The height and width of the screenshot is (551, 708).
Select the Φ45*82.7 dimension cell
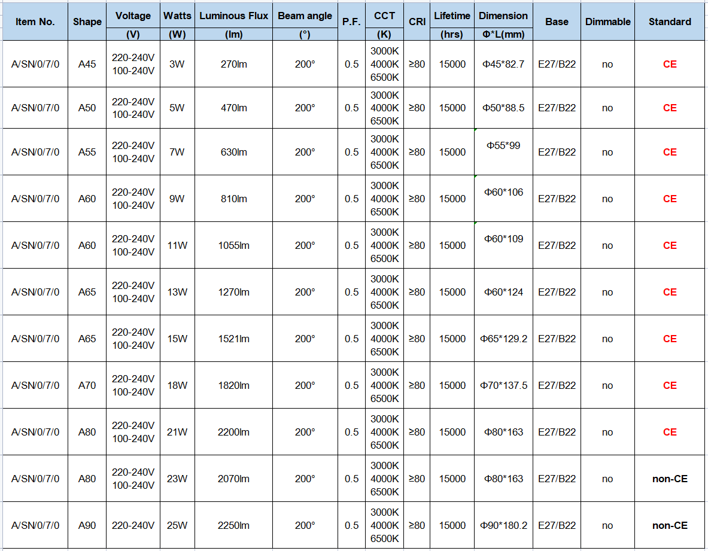pyautogui.click(x=503, y=64)
